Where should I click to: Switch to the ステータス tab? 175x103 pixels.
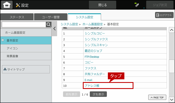[17, 17]
